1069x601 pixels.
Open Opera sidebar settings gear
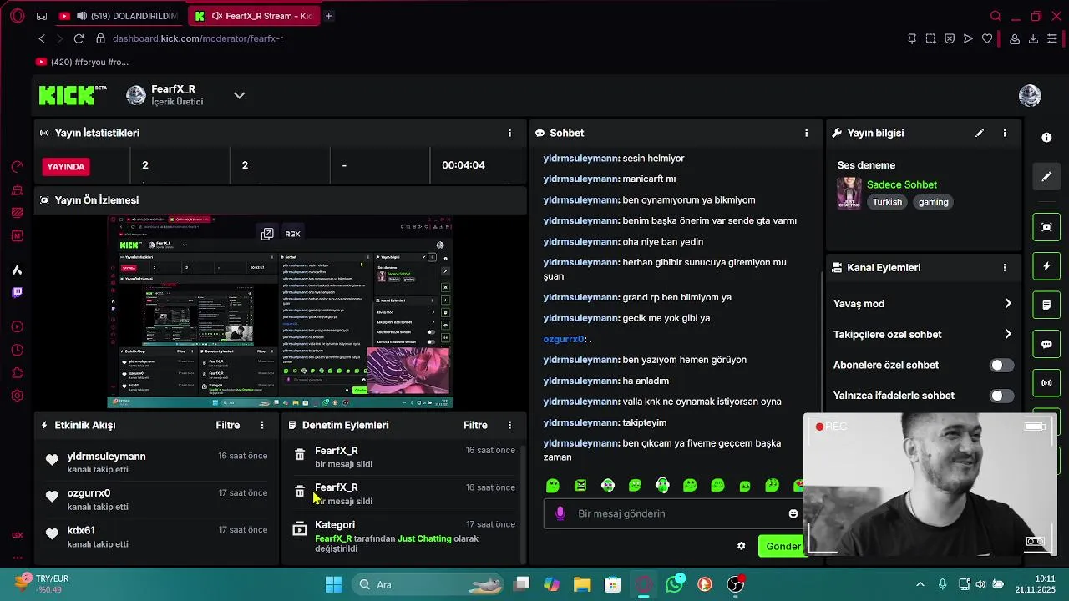coord(17,396)
